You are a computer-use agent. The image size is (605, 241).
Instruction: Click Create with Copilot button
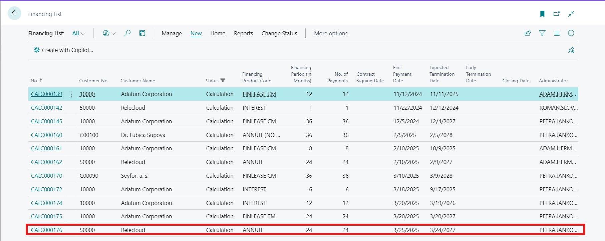tap(63, 50)
